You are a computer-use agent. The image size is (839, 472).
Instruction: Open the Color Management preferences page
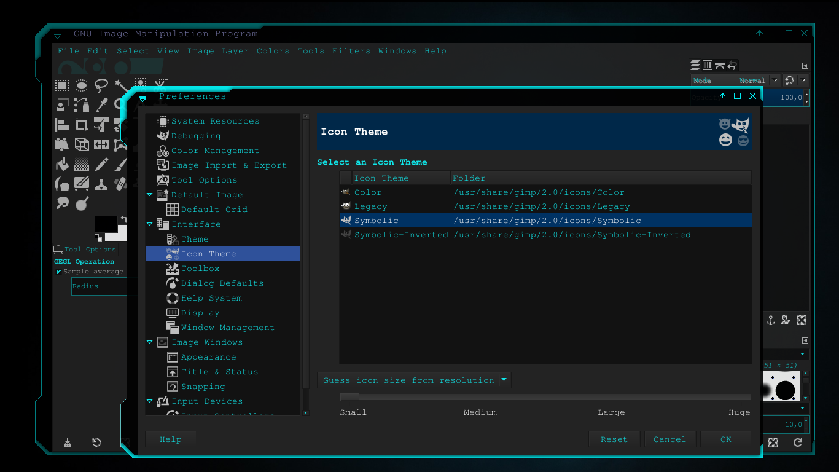(x=215, y=151)
